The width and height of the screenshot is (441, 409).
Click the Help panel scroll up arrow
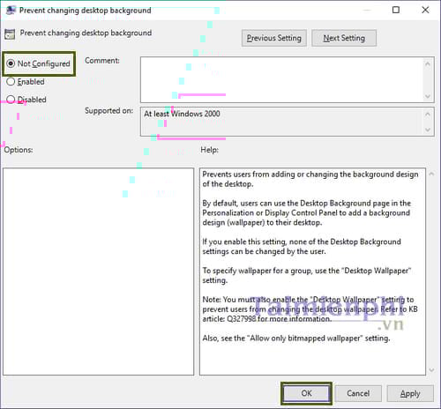431,174
